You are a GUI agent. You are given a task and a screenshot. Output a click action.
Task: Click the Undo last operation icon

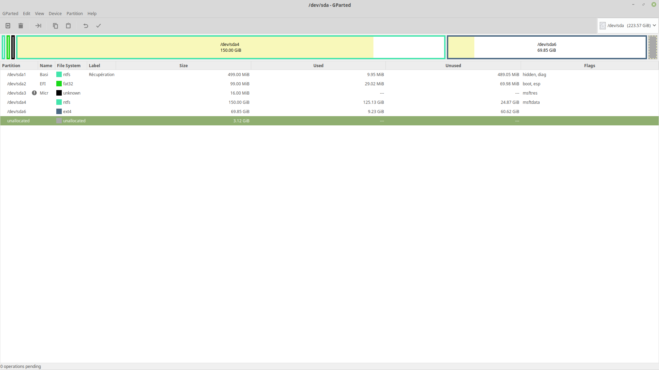86,26
